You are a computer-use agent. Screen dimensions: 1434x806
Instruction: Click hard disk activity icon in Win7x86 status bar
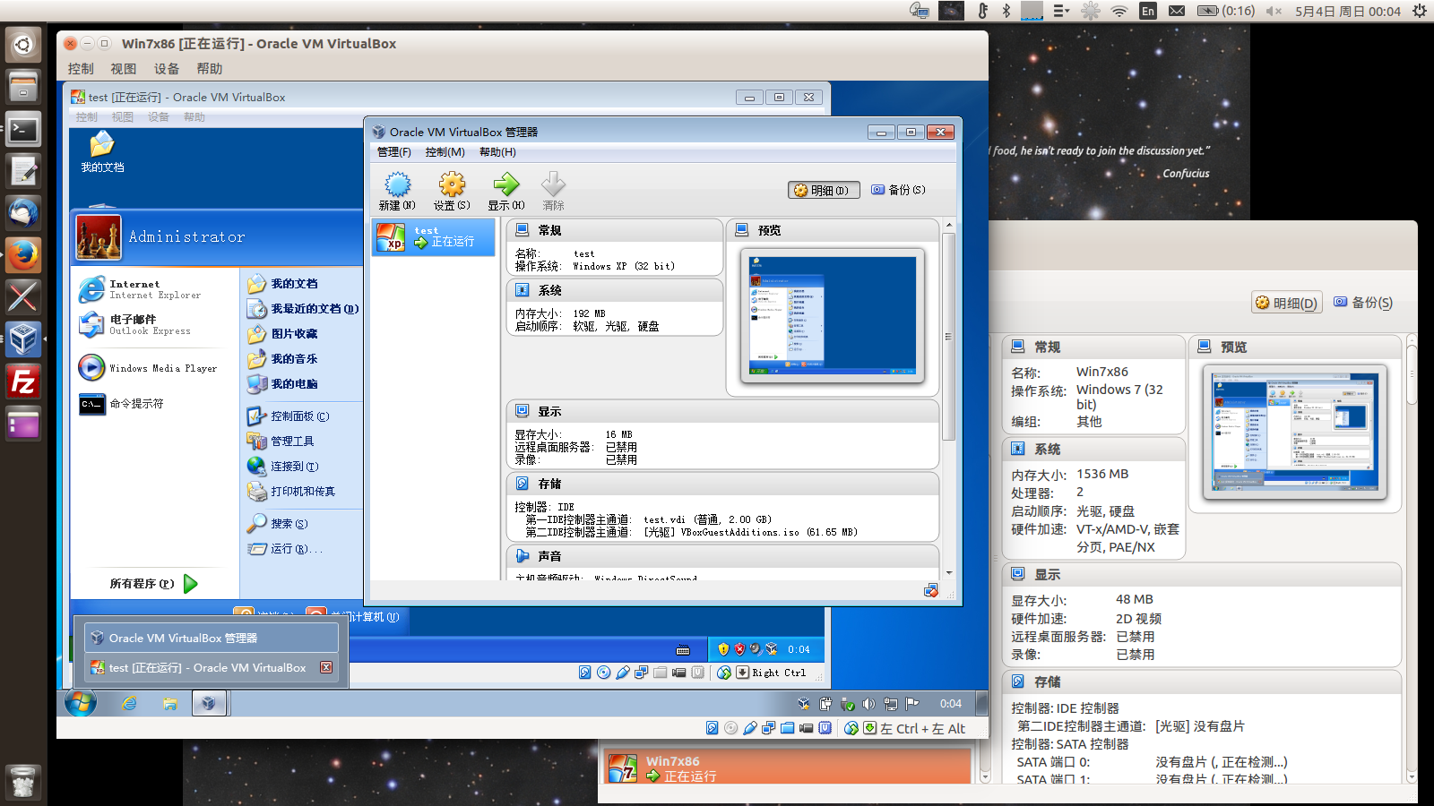(712, 728)
